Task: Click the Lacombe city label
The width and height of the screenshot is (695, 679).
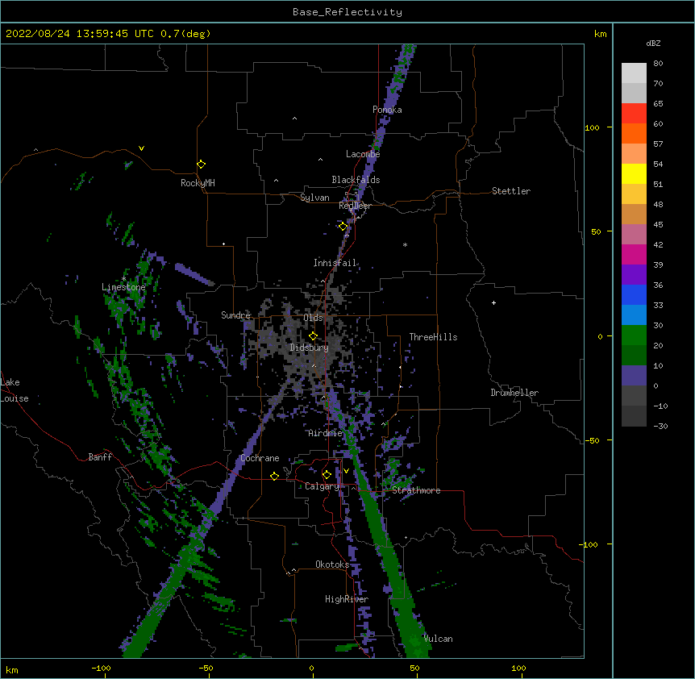Action: (x=363, y=154)
